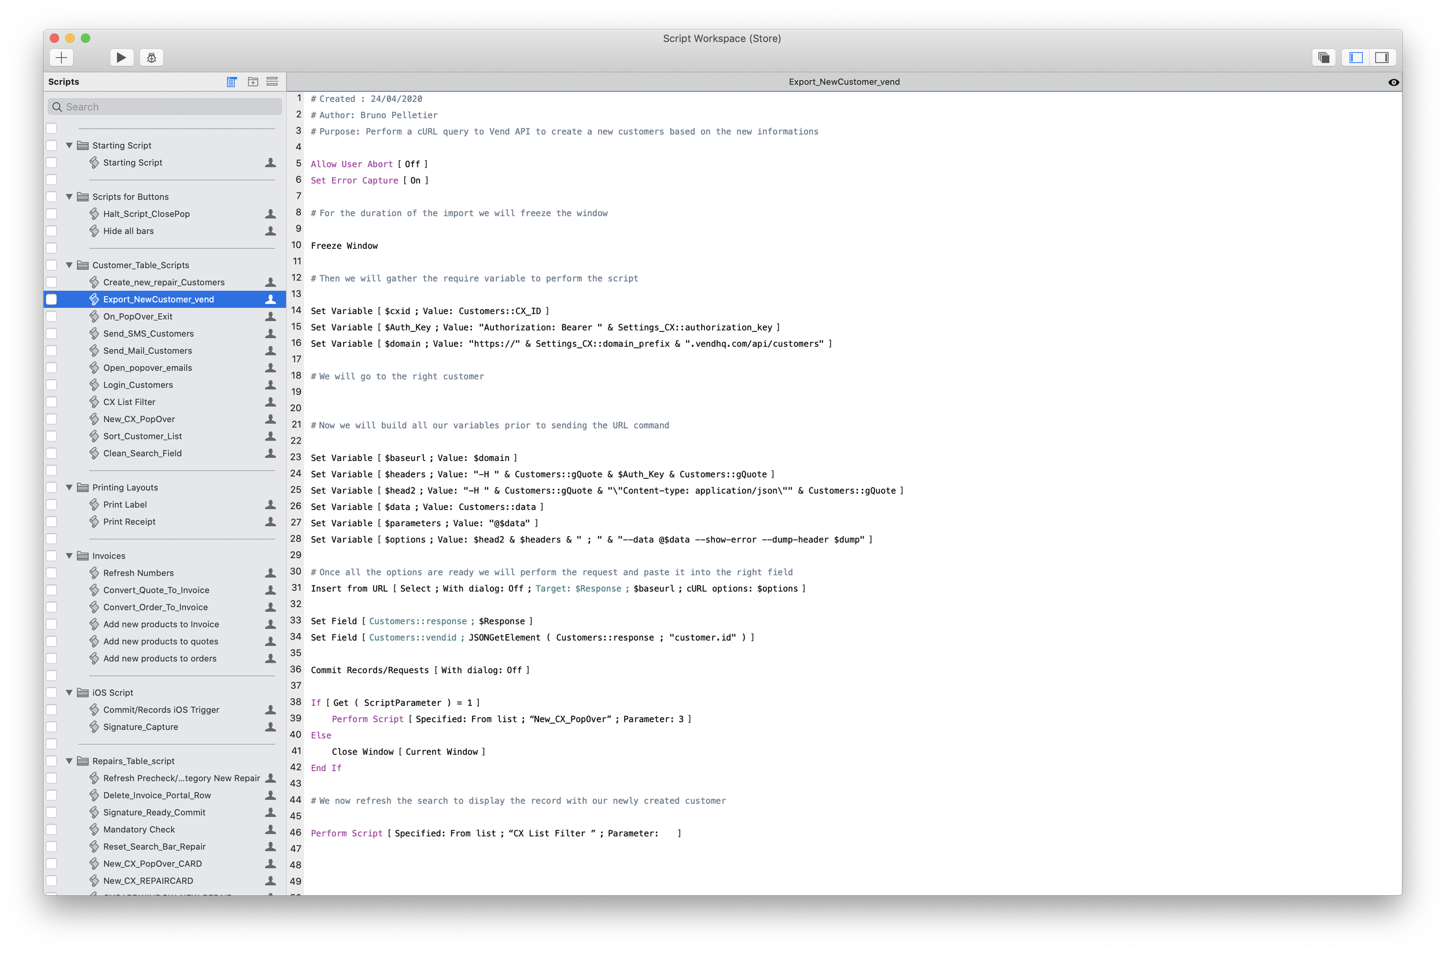Collapse the Customer_Table_Scripts folder
This screenshot has height=953, width=1446.
click(69, 265)
